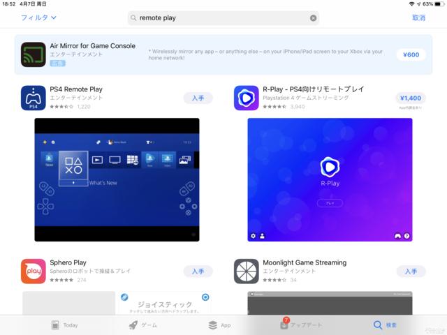This screenshot has height=335, width=447.
Task: View PS4 Remote Play screenshot preview
Action: coord(117,180)
